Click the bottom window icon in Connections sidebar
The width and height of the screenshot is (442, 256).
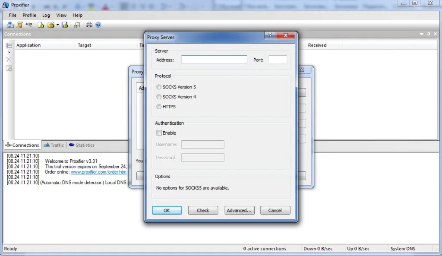point(9,68)
